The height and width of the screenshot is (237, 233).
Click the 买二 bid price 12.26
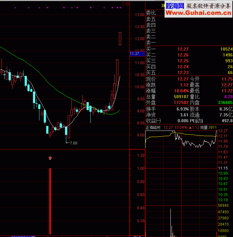183,55
